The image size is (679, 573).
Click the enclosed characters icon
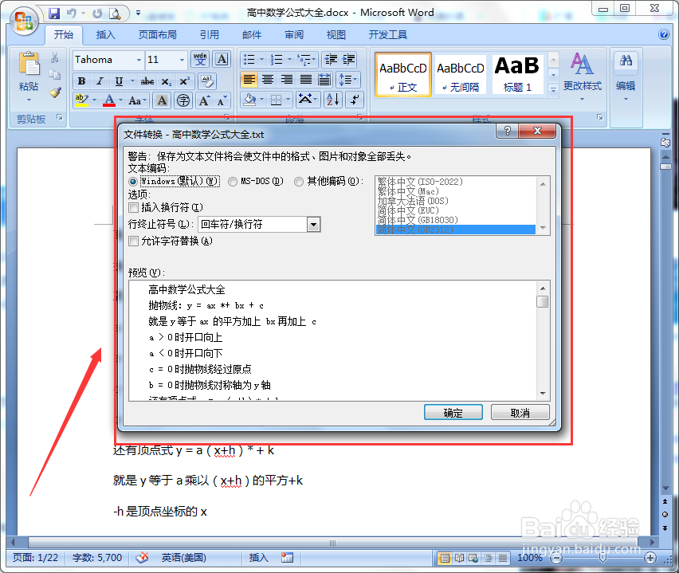pos(183,101)
